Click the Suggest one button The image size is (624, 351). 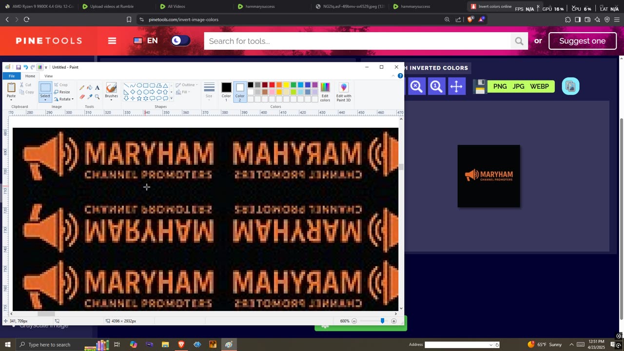pos(583,41)
